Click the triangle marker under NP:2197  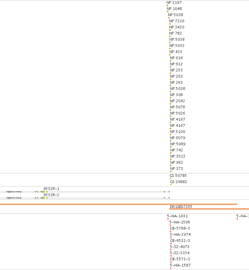click(167, 6)
